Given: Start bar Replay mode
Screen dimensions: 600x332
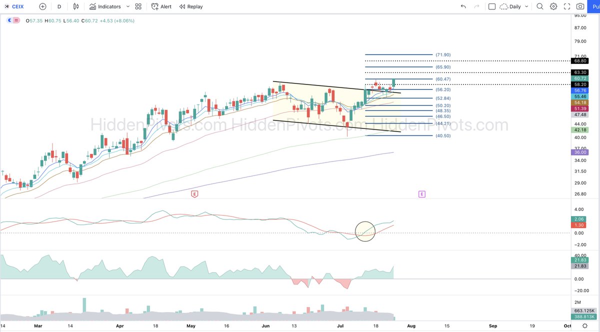Looking at the screenshot, I should [185, 6].
